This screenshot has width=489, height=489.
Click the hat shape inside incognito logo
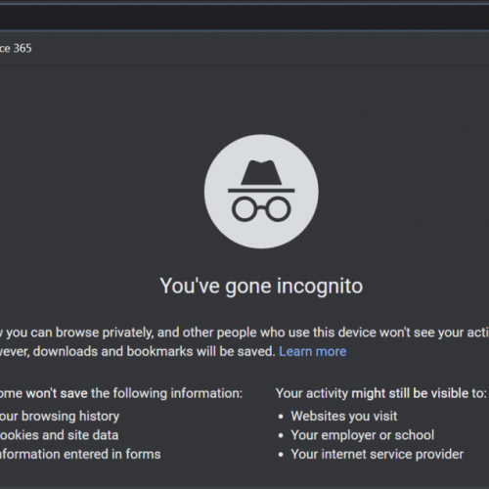261,172
